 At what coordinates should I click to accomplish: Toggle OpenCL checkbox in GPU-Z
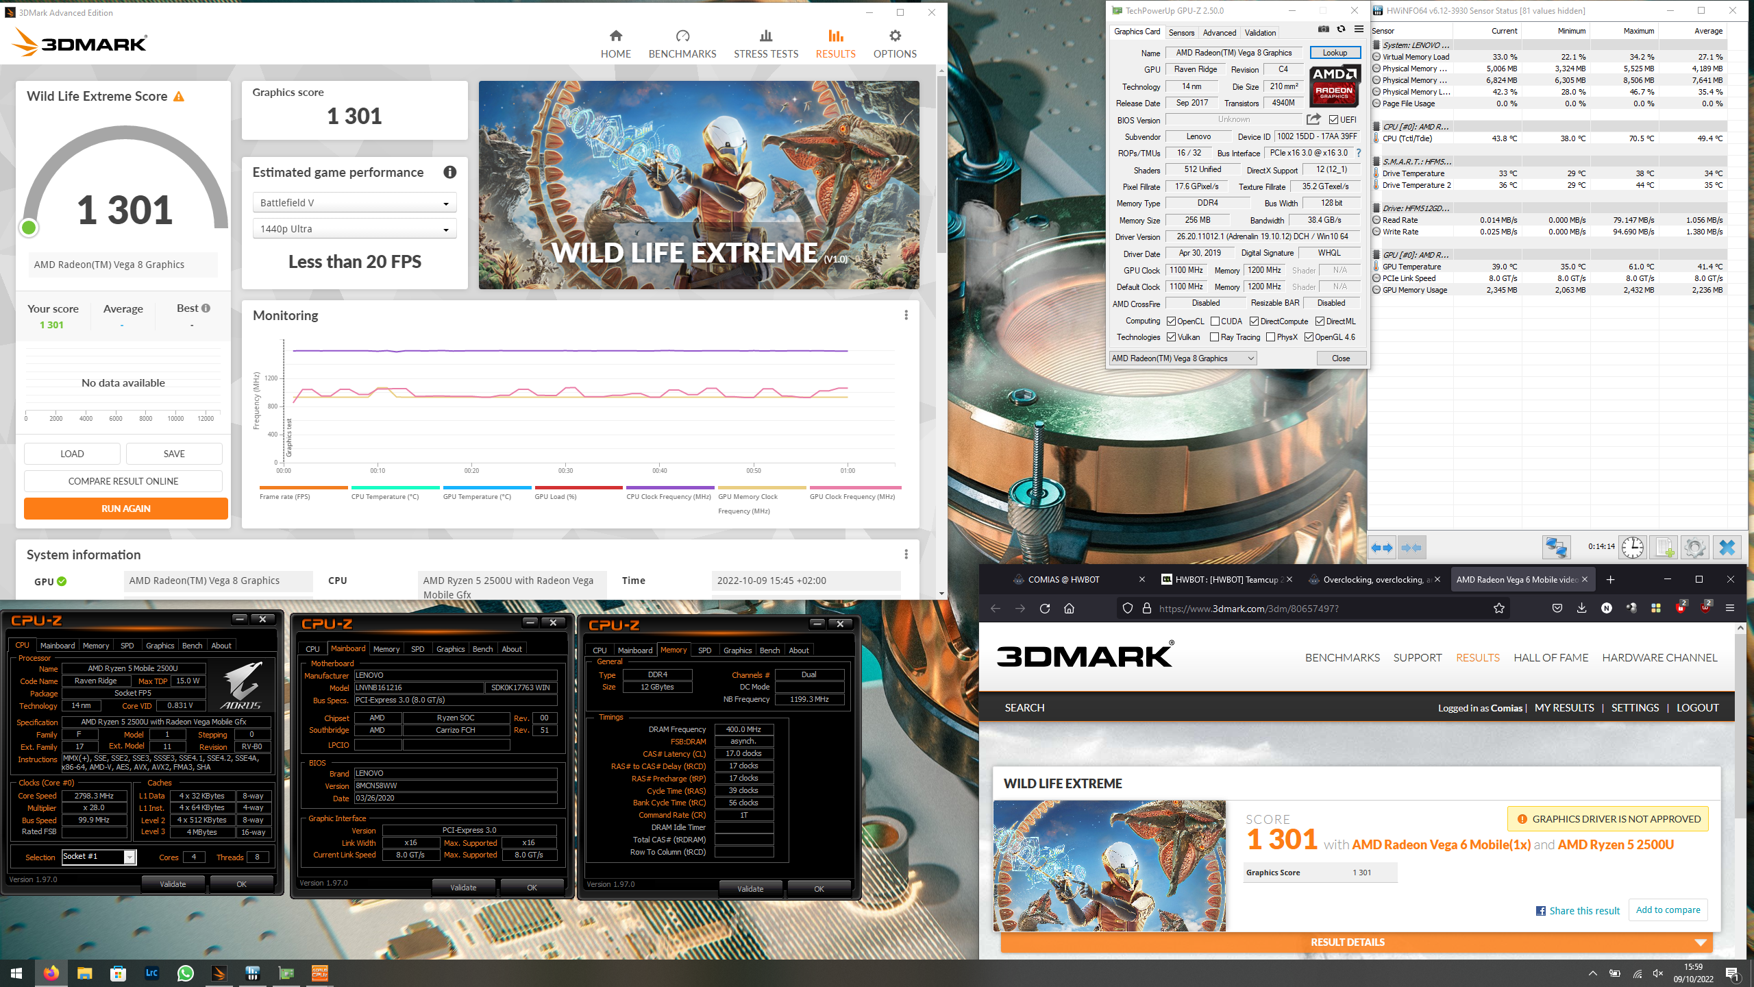pyautogui.click(x=1171, y=321)
